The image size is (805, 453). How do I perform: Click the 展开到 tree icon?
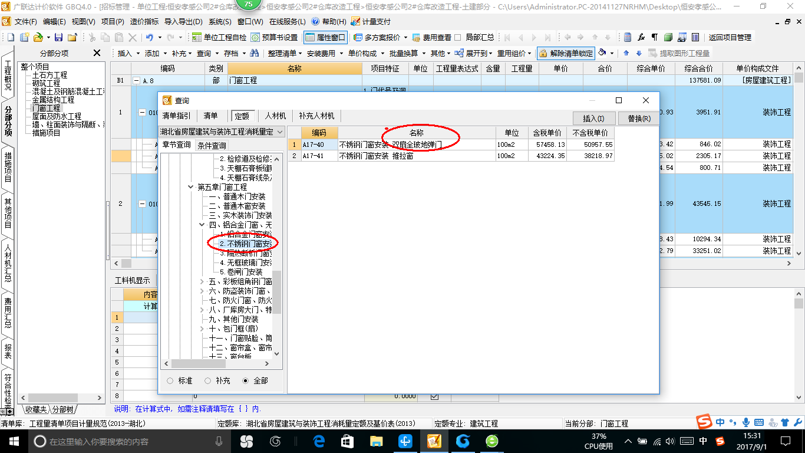click(459, 53)
